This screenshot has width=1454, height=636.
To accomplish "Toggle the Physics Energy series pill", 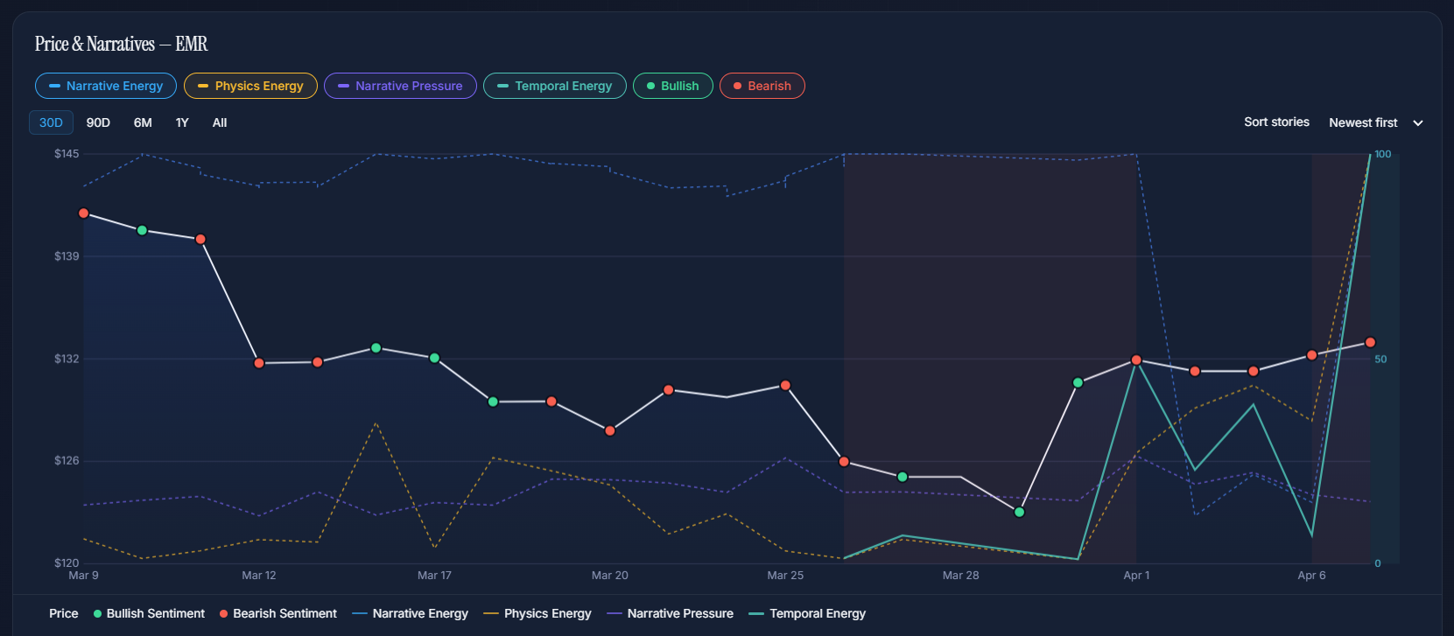I will point(250,86).
